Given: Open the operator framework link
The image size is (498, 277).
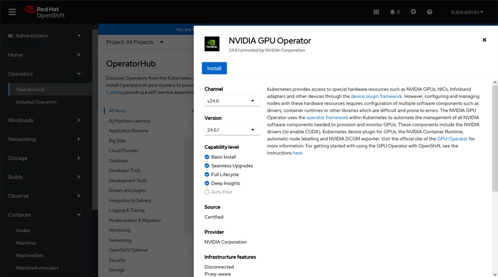Looking at the screenshot, I should pos(327,117).
